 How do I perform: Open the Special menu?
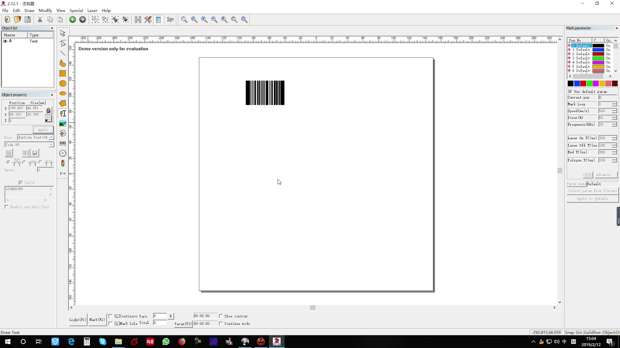click(x=76, y=10)
